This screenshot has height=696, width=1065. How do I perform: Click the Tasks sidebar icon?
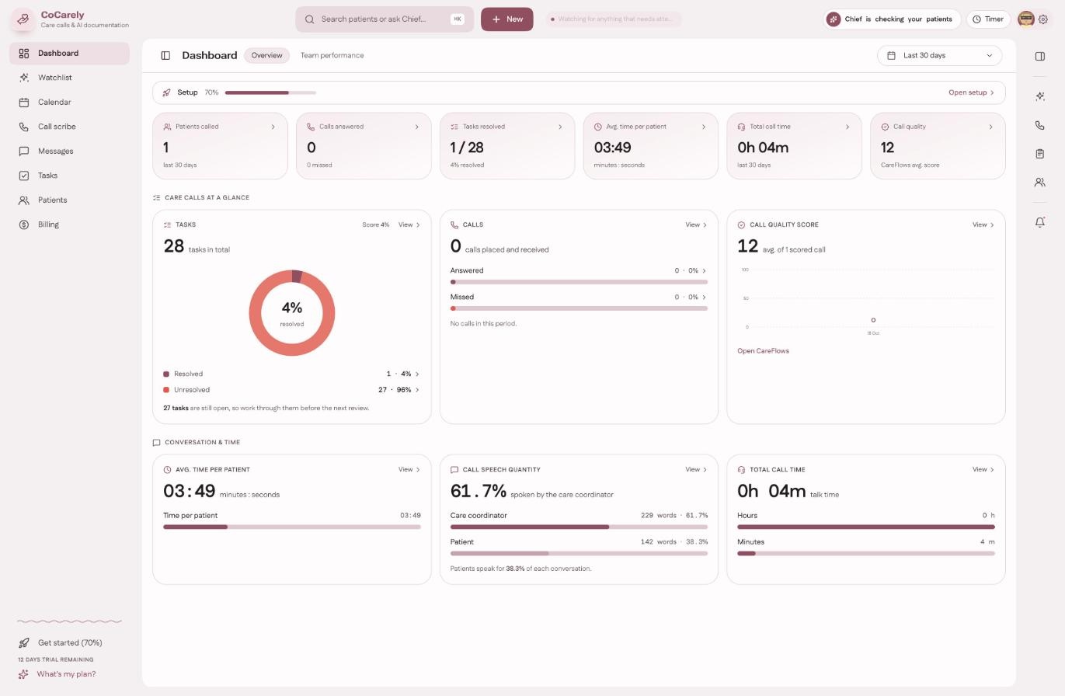[x=24, y=176]
